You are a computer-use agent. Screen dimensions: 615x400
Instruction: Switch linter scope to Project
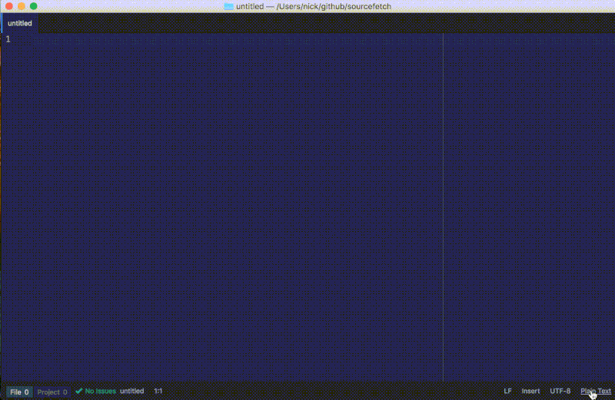[52, 392]
